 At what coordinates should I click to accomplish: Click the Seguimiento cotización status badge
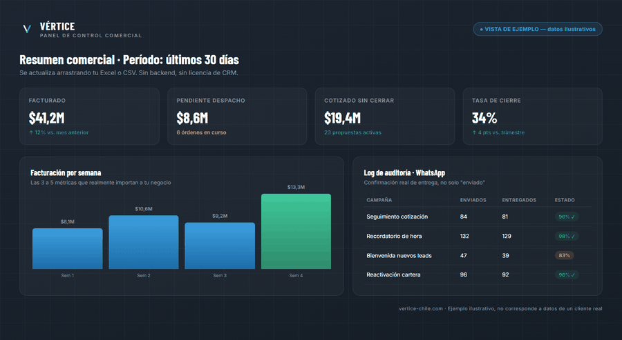(567, 217)
